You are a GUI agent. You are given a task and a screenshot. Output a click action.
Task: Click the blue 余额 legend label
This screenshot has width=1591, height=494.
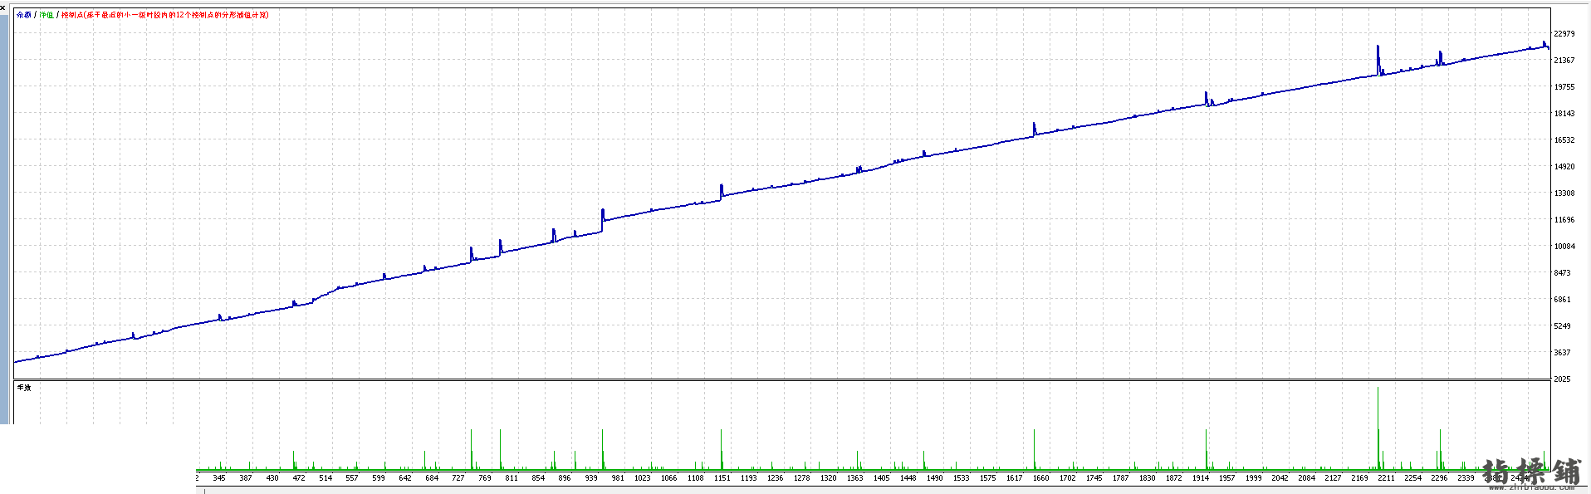pos(24,15)
